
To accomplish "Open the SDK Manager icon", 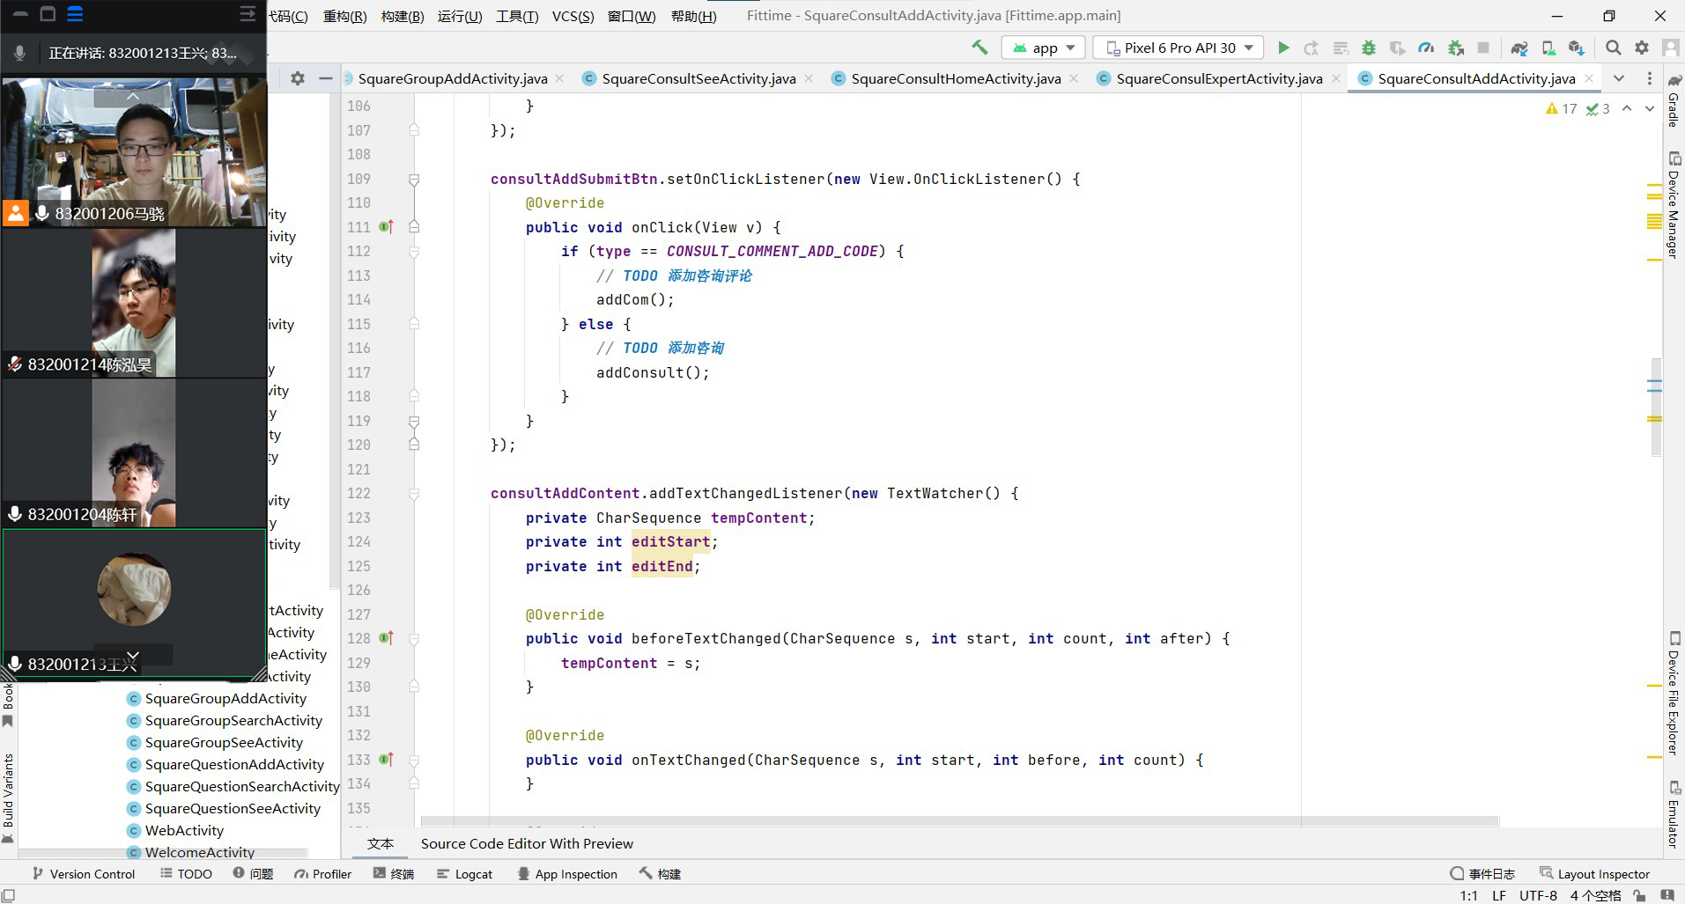I will [x=1577, y=48].
